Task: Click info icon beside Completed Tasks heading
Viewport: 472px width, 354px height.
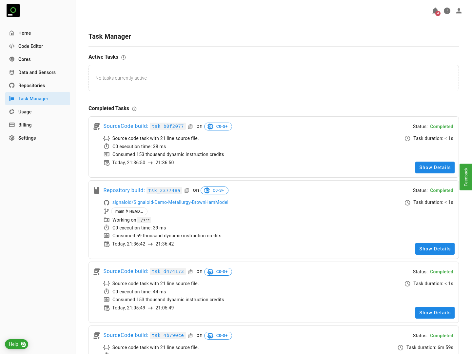Action: [134, 109]
